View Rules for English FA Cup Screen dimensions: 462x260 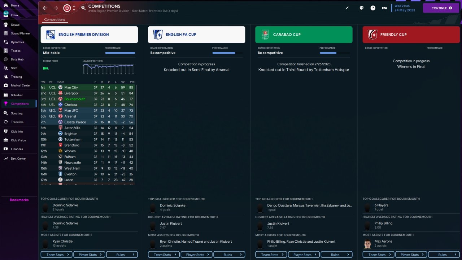(229, 255)
